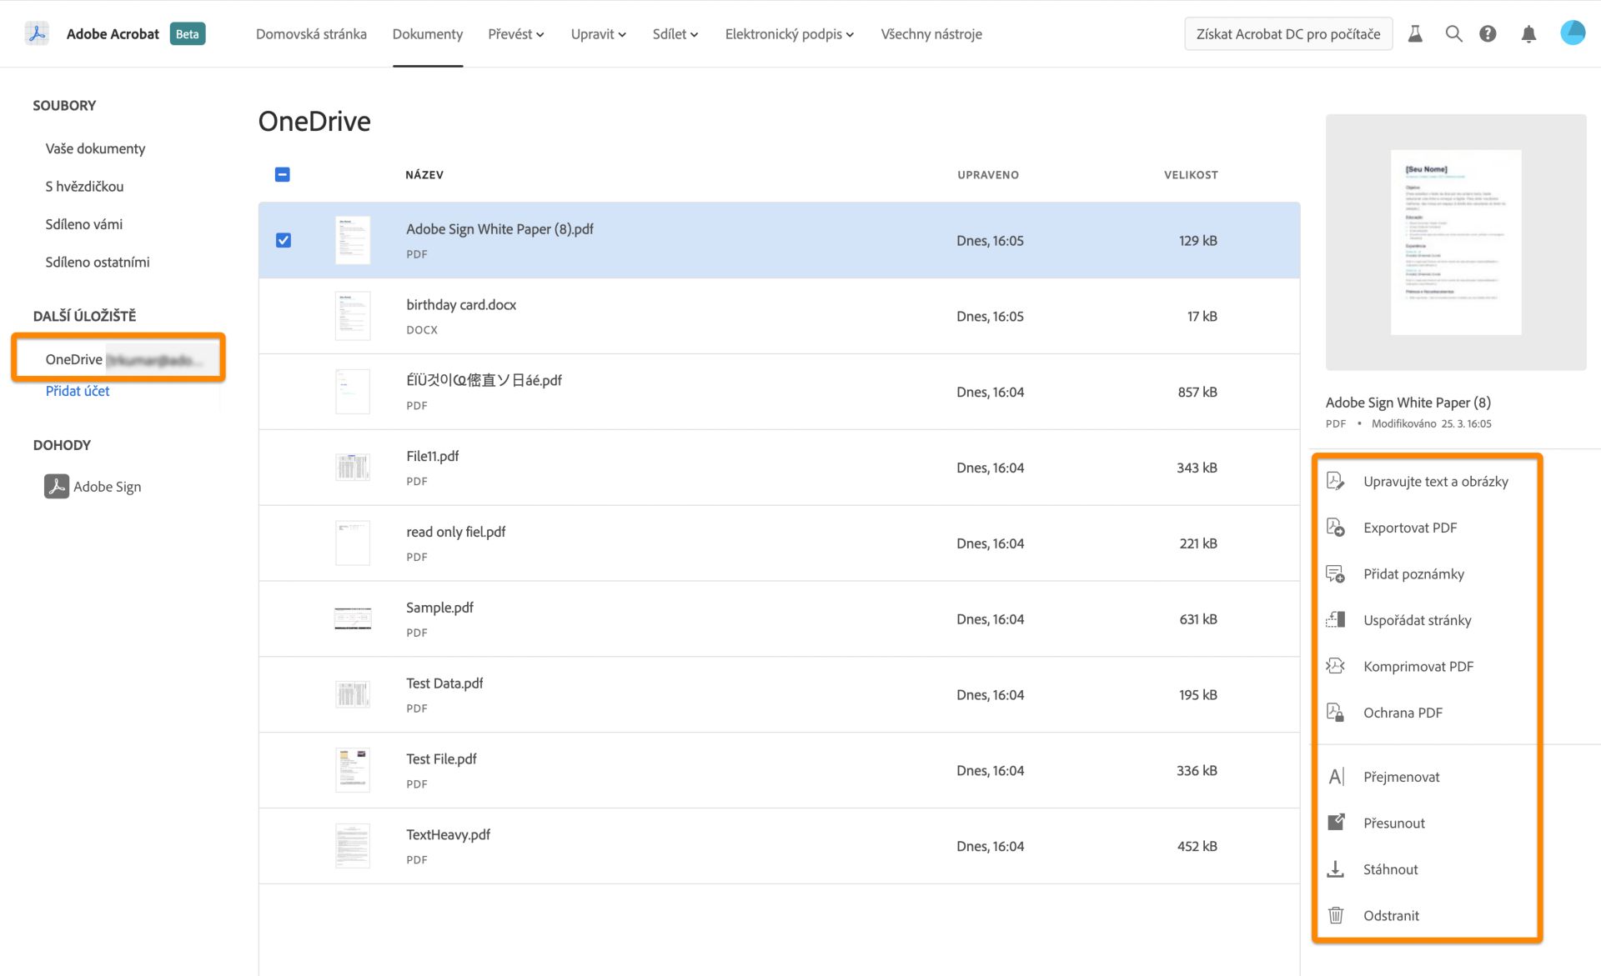The image size is (1601, 976).
Task: Click the Přesunout move icon
Action: [x=1335, y=822]
